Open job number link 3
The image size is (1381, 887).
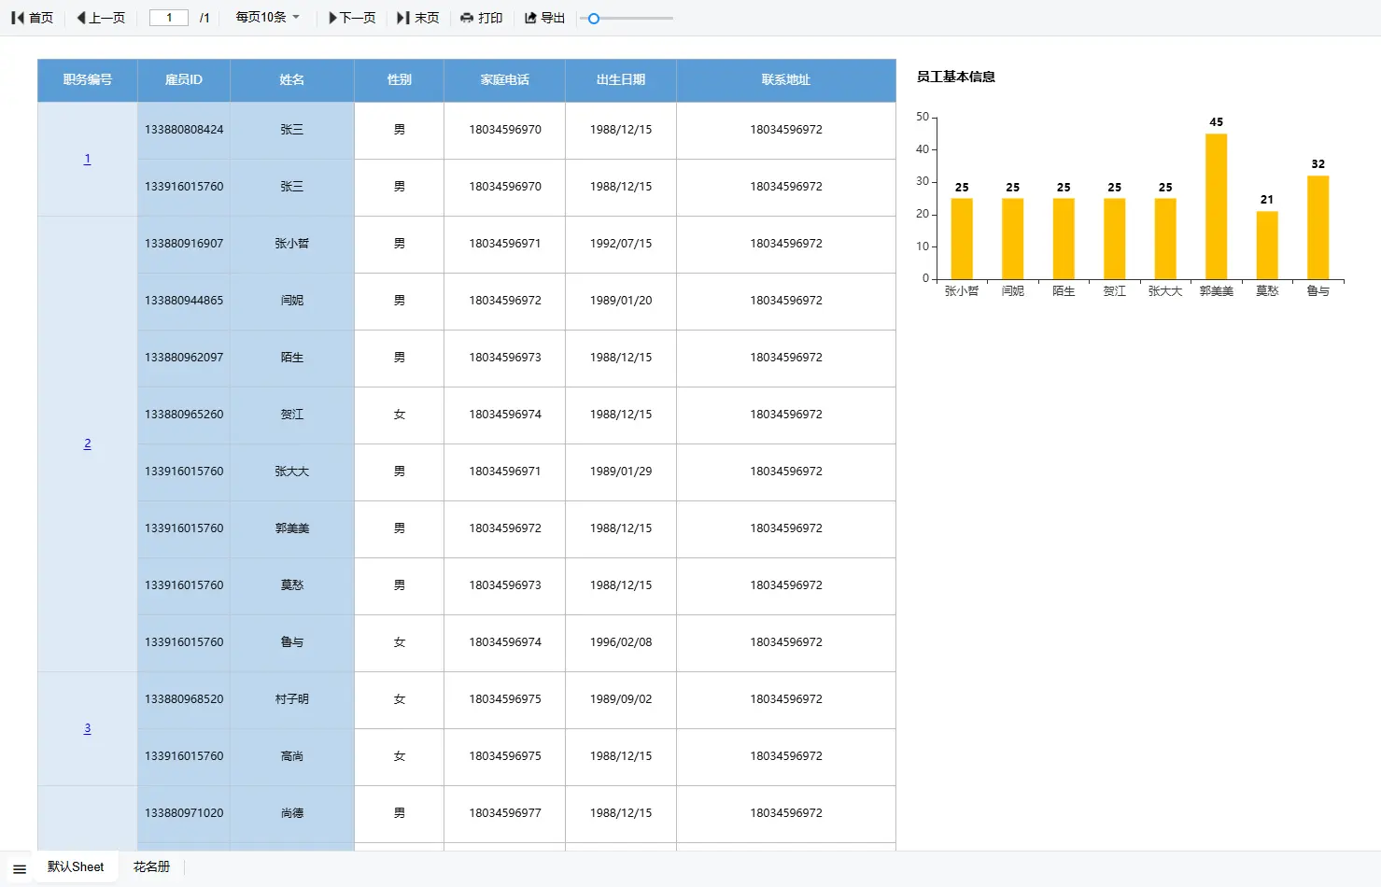point(88,728)
